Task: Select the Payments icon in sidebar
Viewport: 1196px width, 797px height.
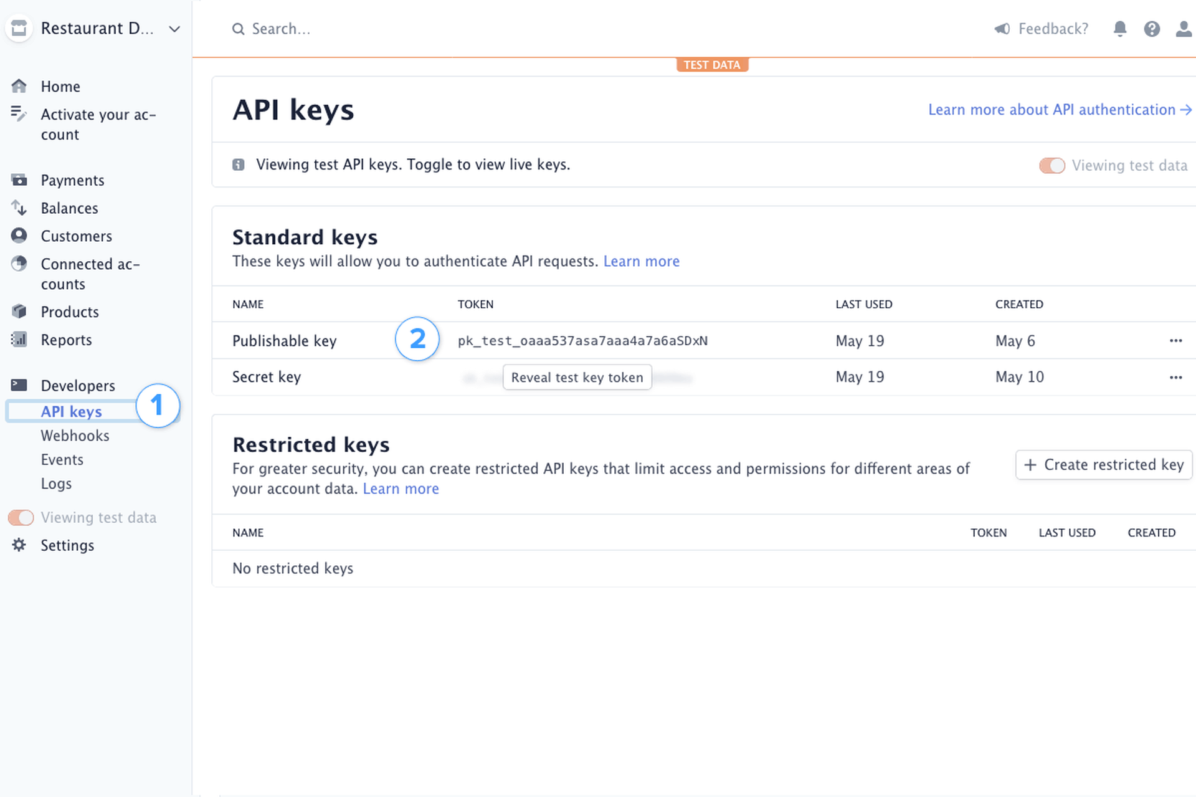Action: [x=19, y=180]
